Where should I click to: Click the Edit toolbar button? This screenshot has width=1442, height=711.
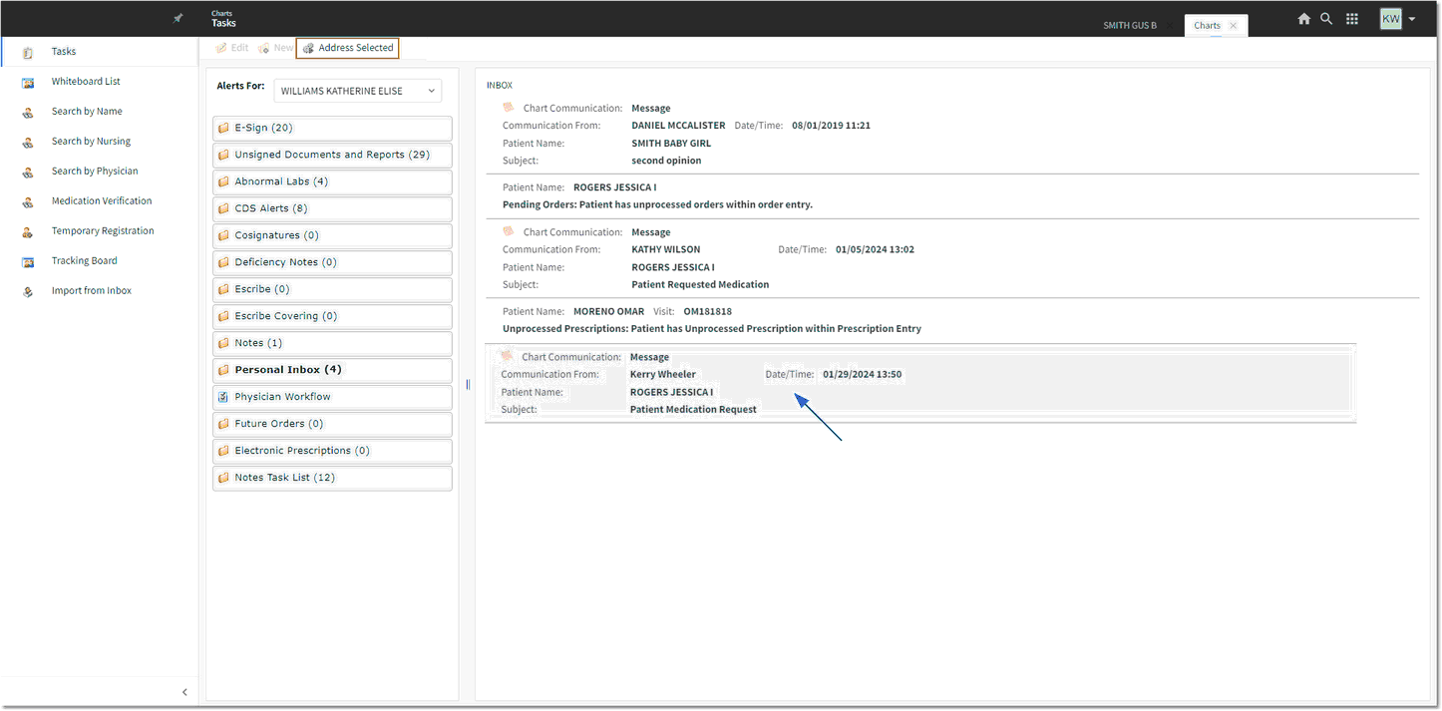(232, 48)
